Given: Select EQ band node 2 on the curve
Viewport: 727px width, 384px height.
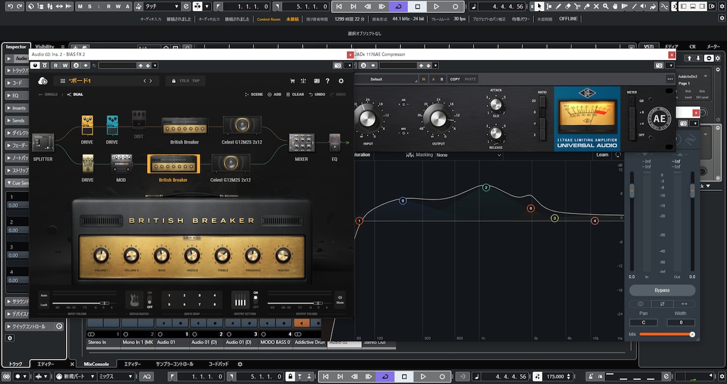Looking at the screenshot, I should tap(486, 188).
